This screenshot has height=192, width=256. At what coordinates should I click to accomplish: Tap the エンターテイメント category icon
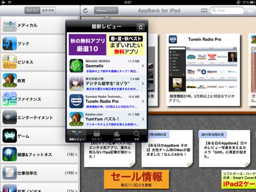pos(10,117)
